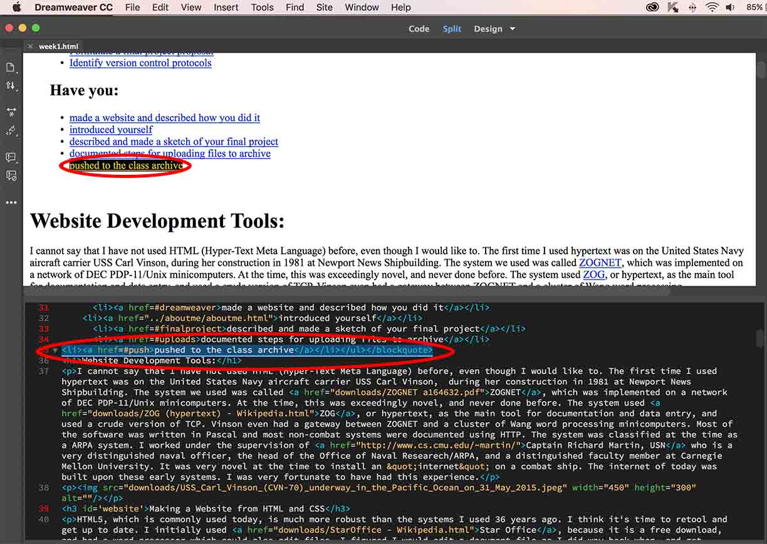Click 'documented steps for uploading files to archive' link
767x544 pixels.
[x=170, y=154]
